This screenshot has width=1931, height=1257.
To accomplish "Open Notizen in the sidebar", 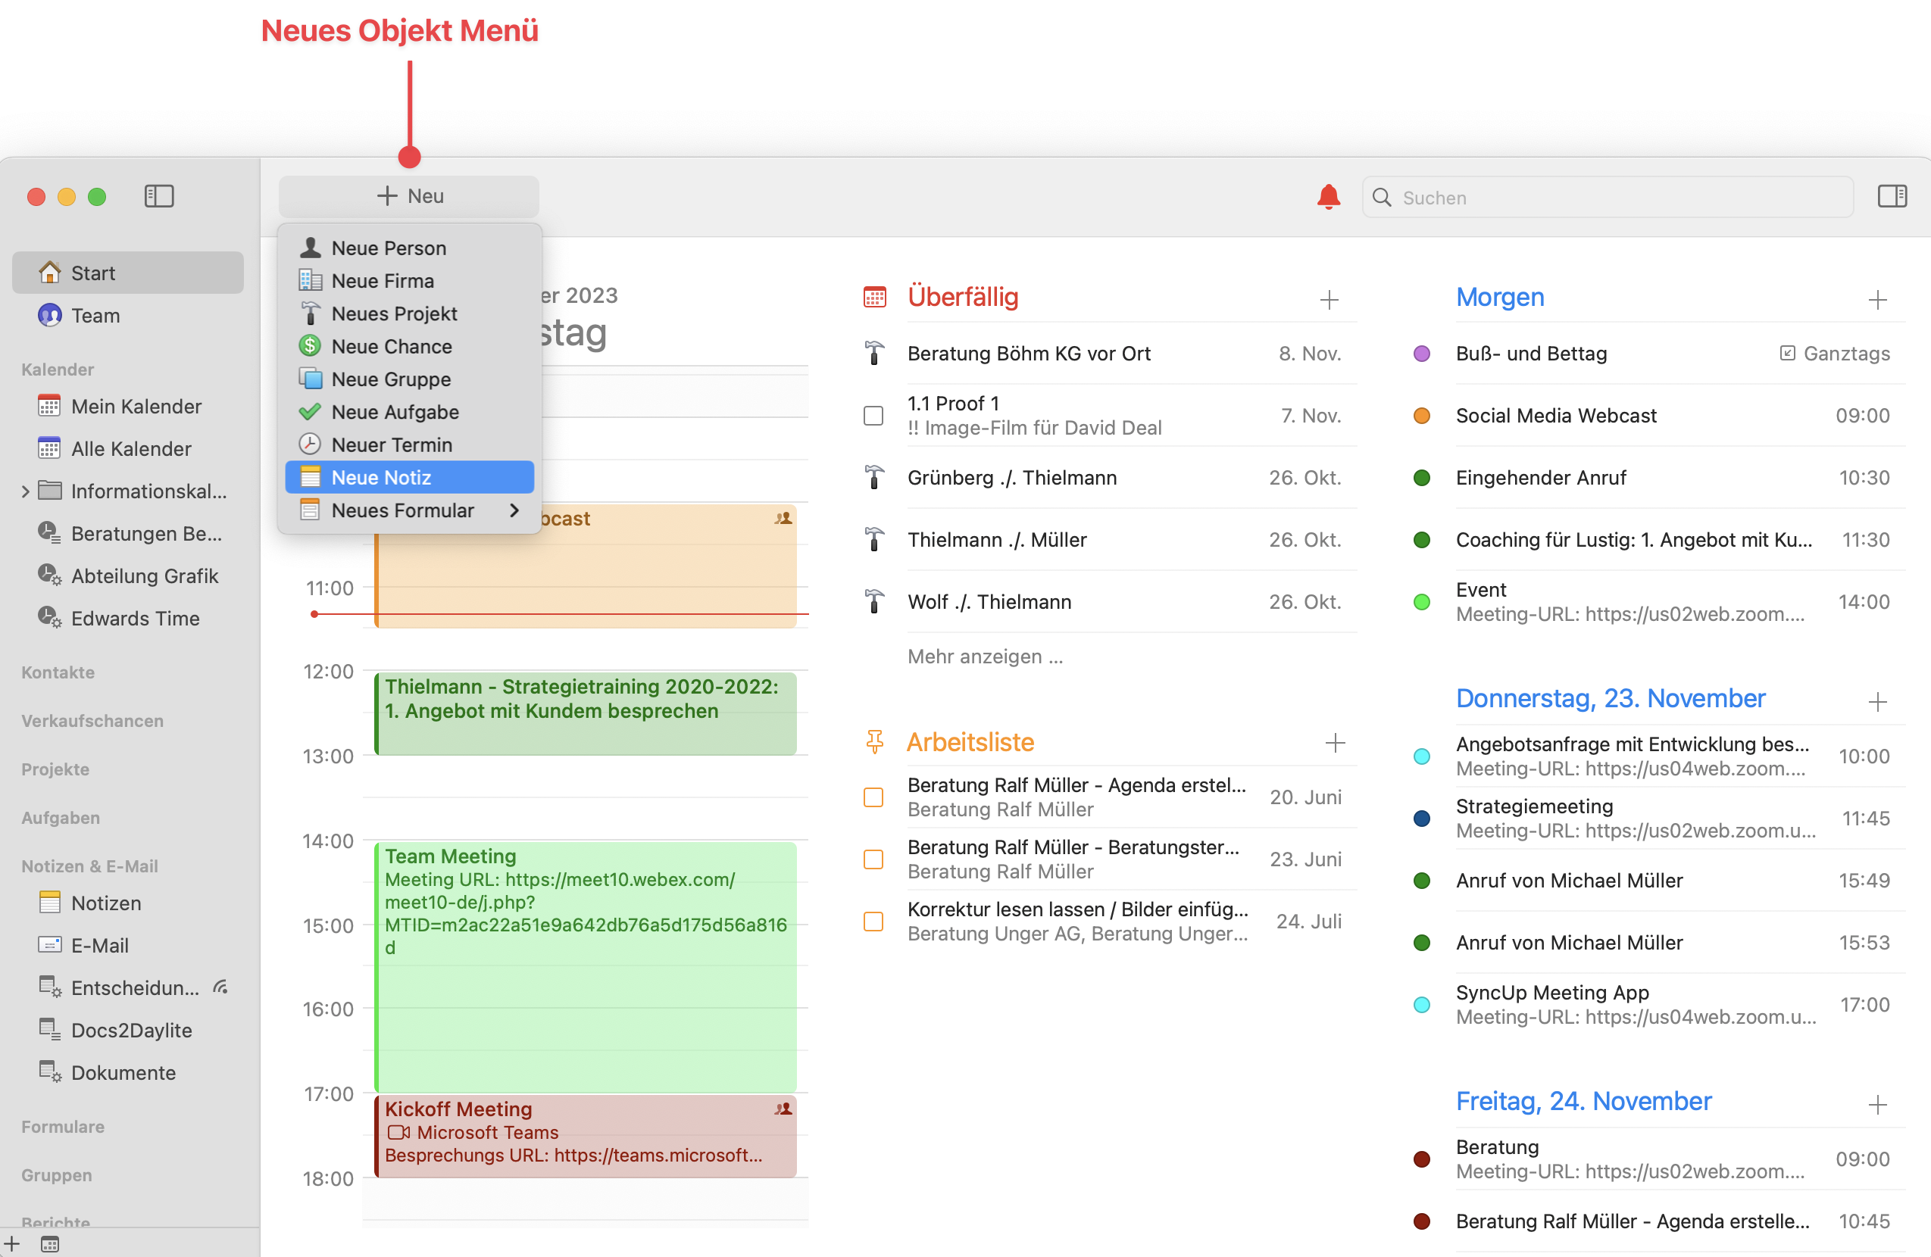I will 105,903.
